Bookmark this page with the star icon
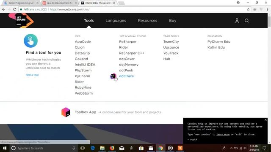Screen dimensions: 271x152 [249, 9]
